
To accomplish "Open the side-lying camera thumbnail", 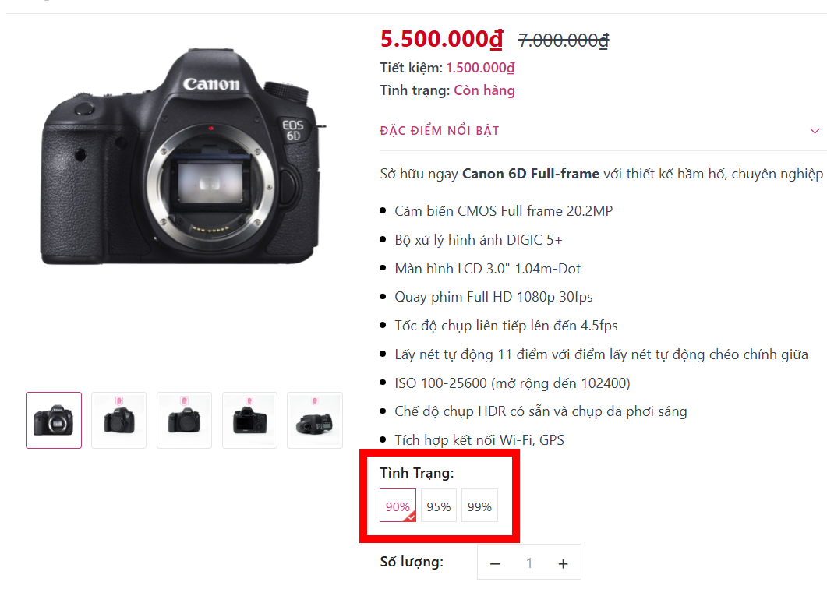I will coord(315,420).
